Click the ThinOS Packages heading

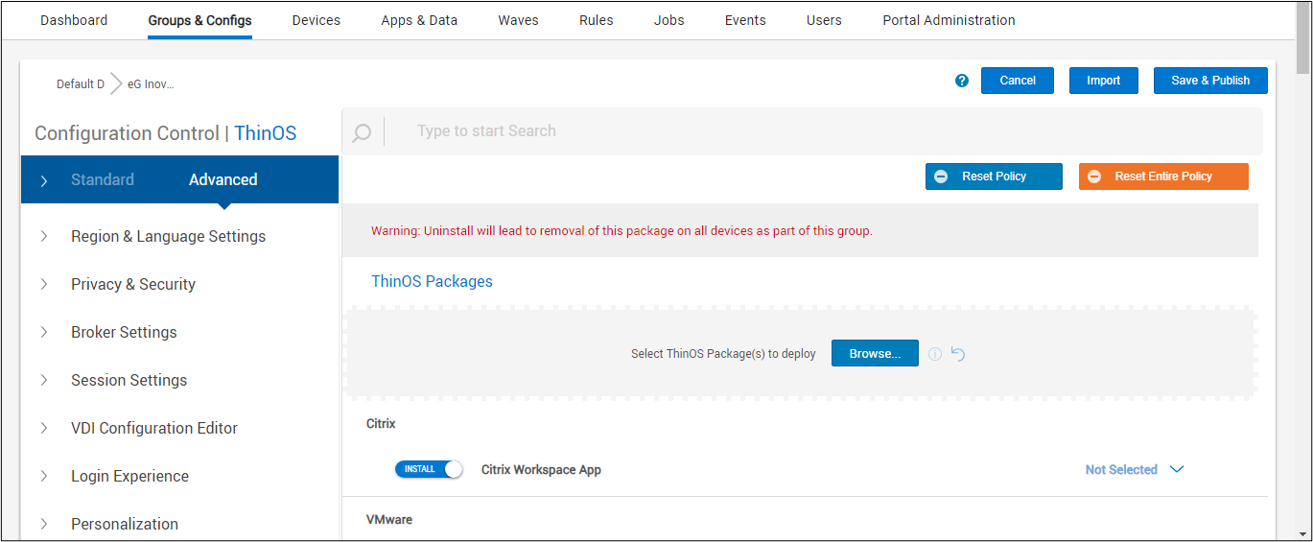tap(432, 281)
